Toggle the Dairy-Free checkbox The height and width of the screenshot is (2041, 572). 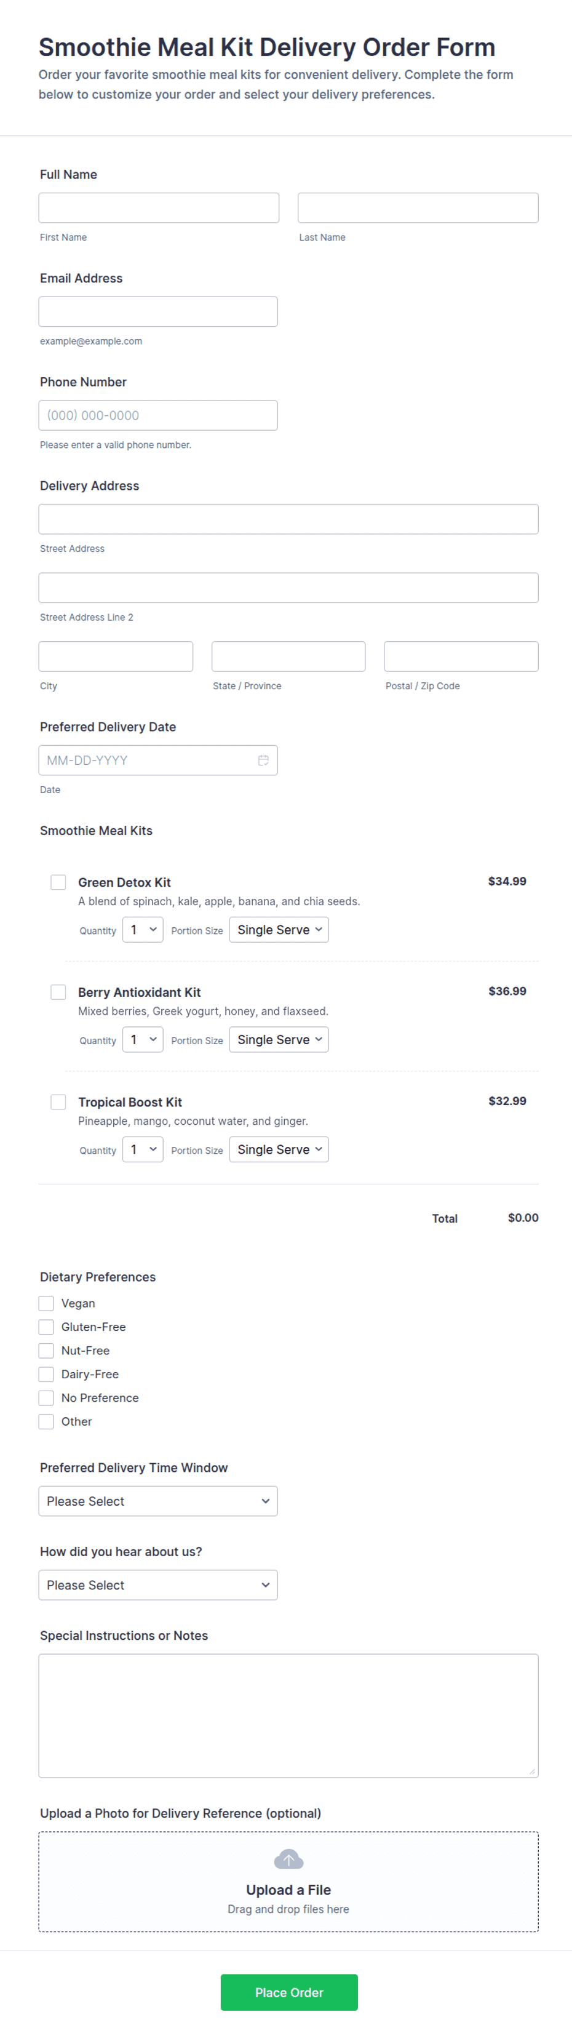pos(47,1375)
